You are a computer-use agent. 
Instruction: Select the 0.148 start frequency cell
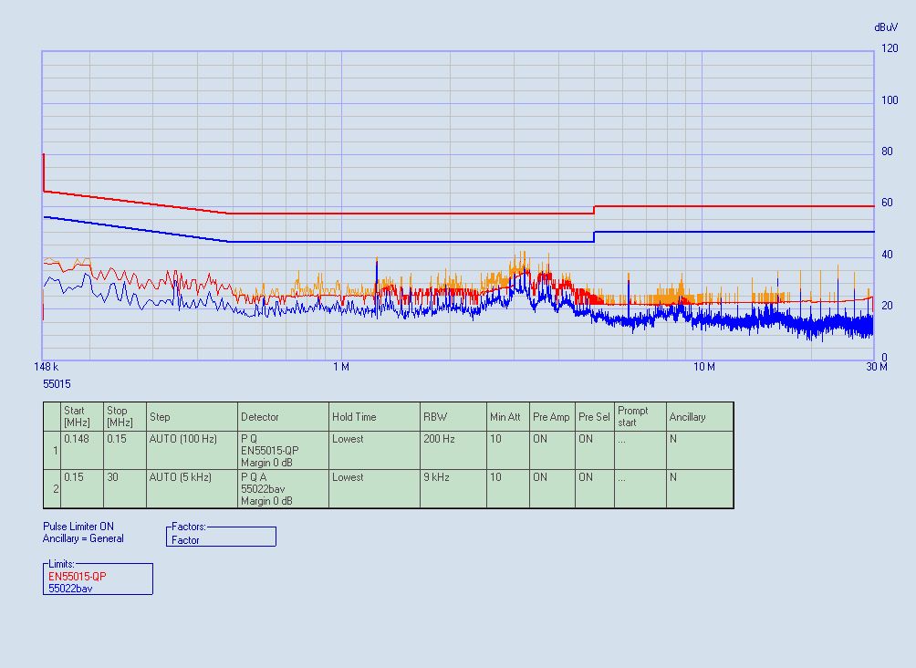tap(82, 451)
